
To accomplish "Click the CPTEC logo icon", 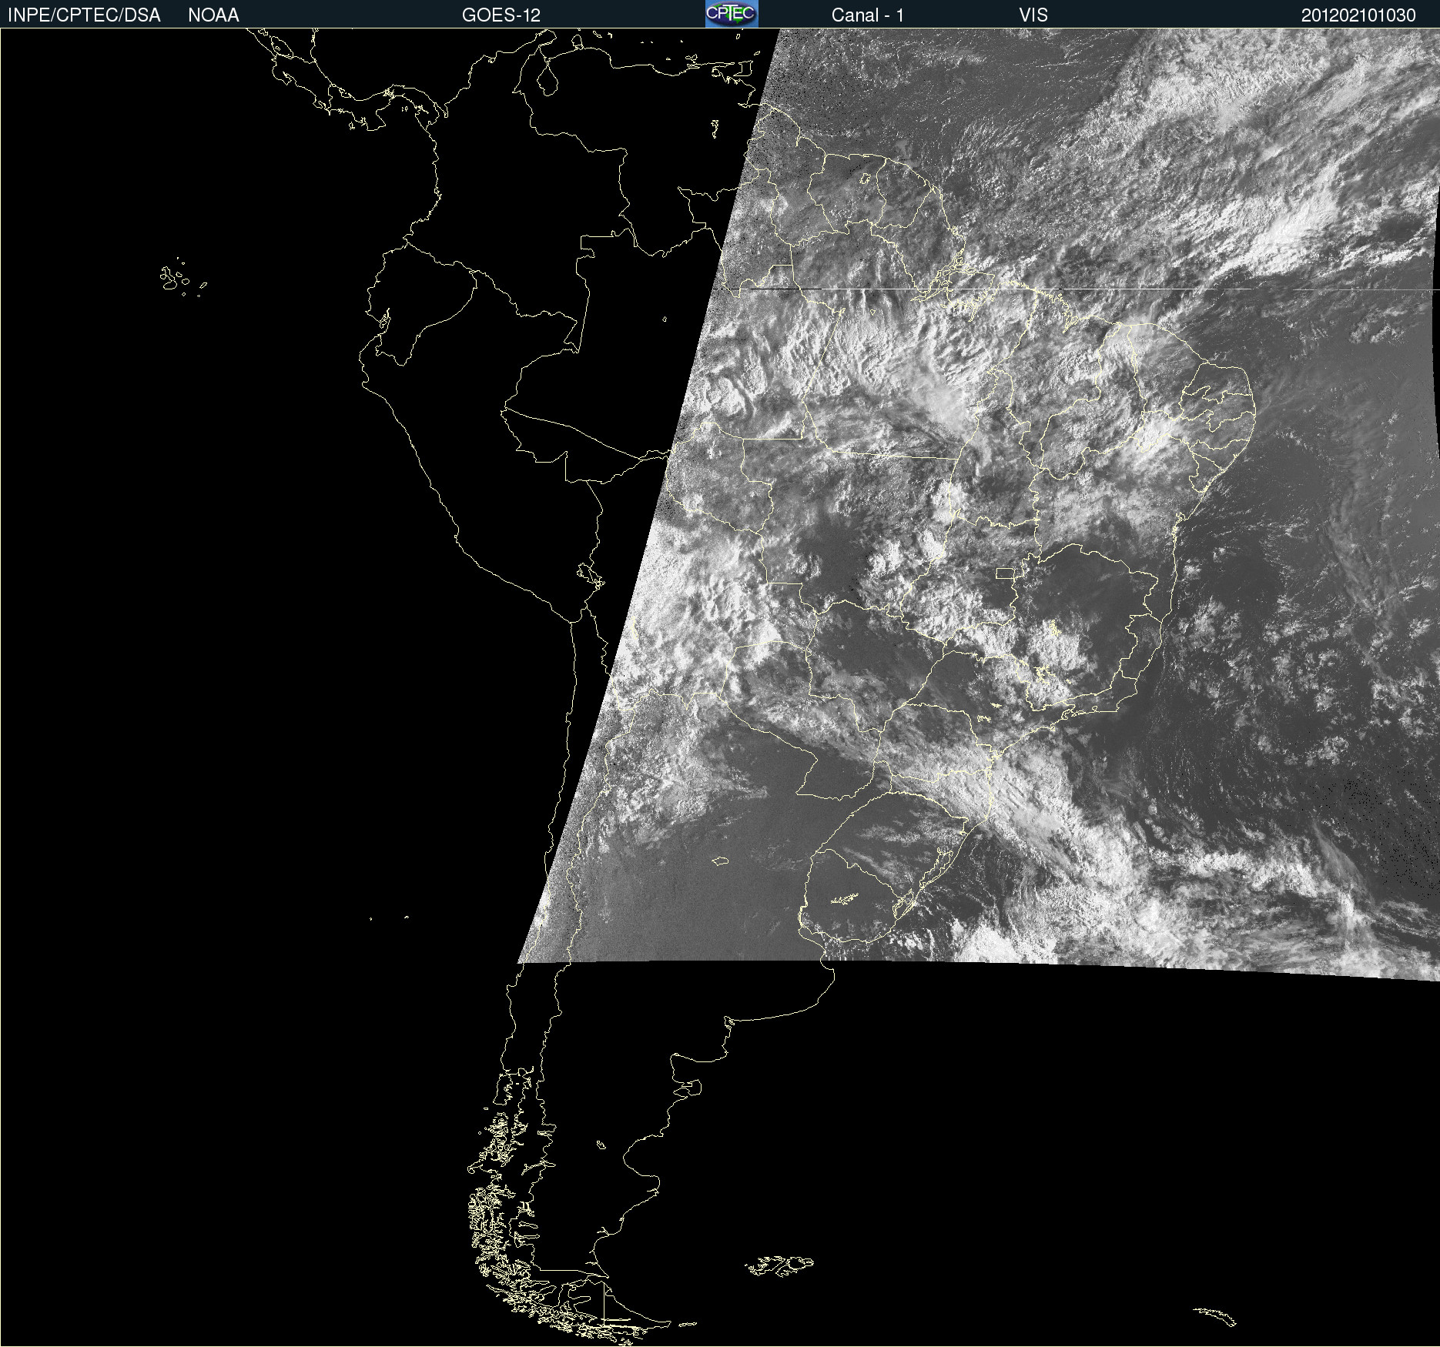I will coord(732,14).
